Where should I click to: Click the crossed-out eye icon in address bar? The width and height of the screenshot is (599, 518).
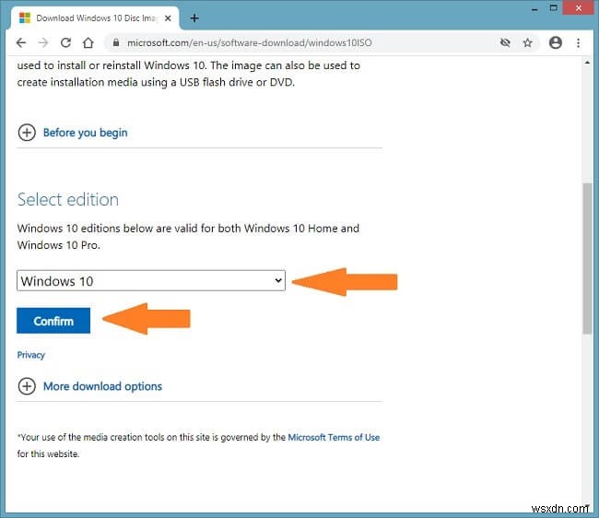point(505,42)
